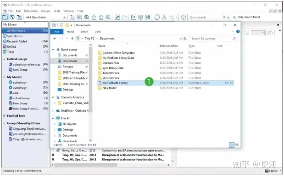284x176 pixels.
Task: Click the Explorer Back arrow
Action: point(54,39)
